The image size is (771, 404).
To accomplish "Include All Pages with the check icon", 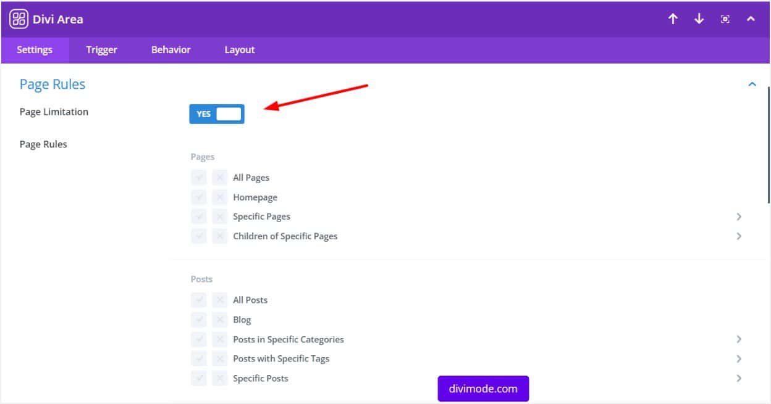I will point(199,178).
